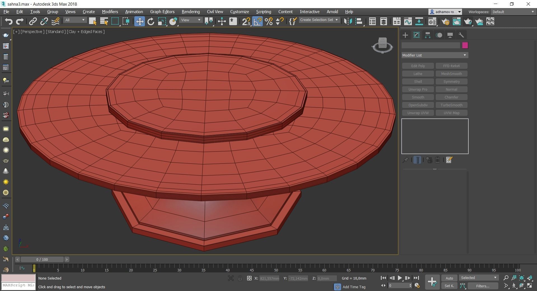
Task: Toggle the selection lock padlock
Action: pyautogui.click(x=240, y=278)
